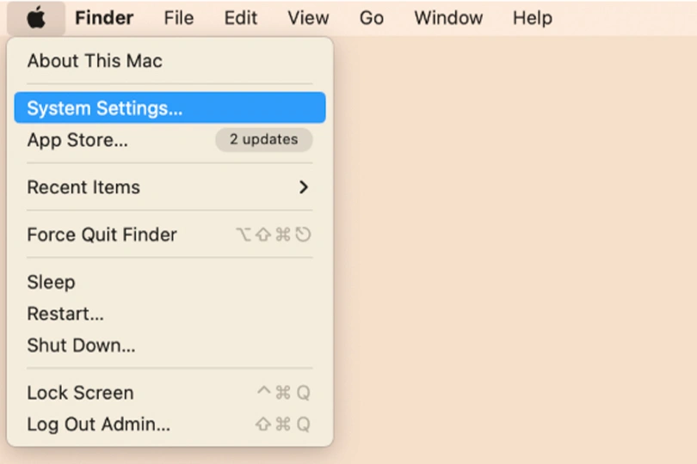
Task: Open the Edit menu
Action: click(240, 18)
